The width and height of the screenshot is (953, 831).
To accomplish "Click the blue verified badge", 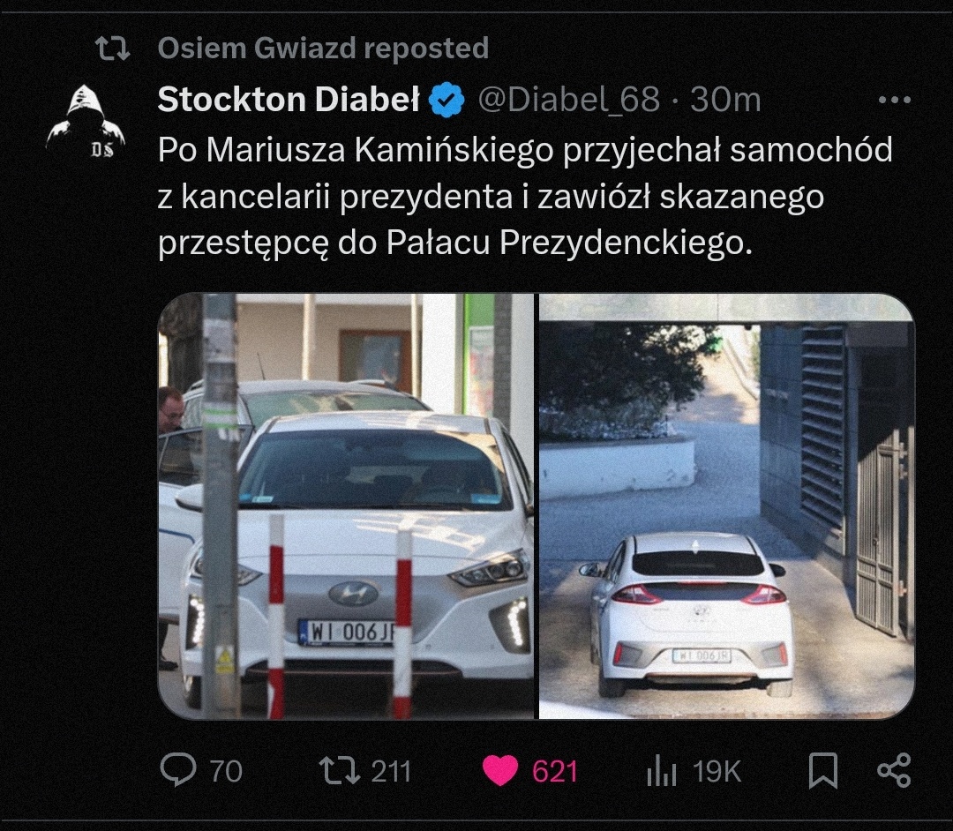I will [x=446, y=100].
